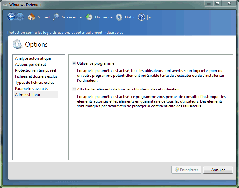239x188 pixels.
Task: Expand the help options dropdown arrow
Action: 150,18
